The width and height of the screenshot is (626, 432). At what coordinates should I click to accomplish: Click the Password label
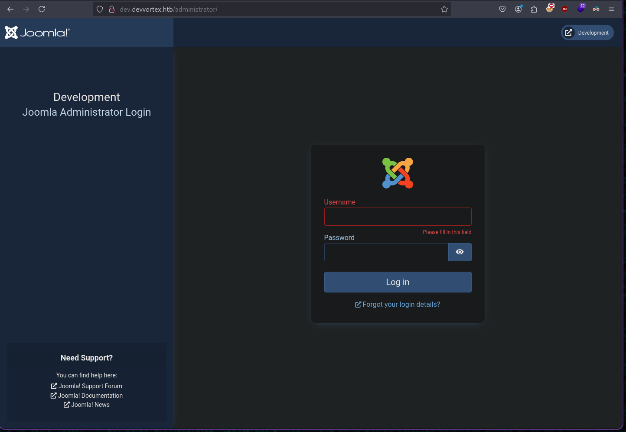coord(339,238)
